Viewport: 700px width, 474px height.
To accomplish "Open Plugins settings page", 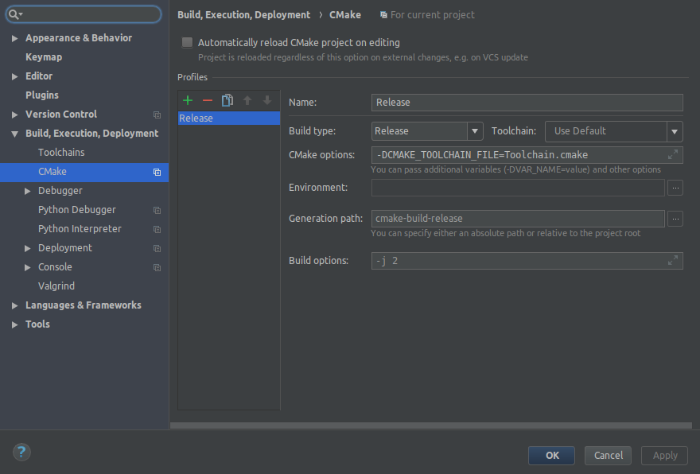I will [42, 95].
